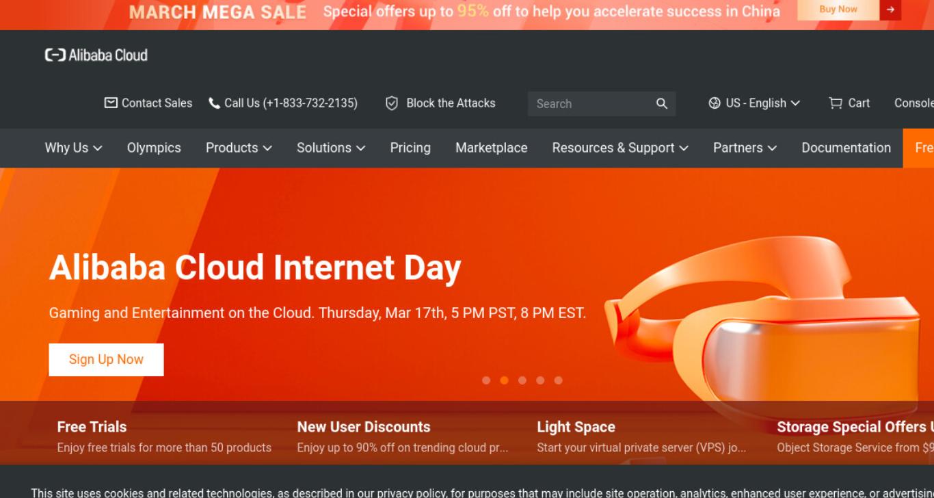Click the globe icon beside US - English
The height and width of the screenshot is (498, 934).
tap(715, 103)
